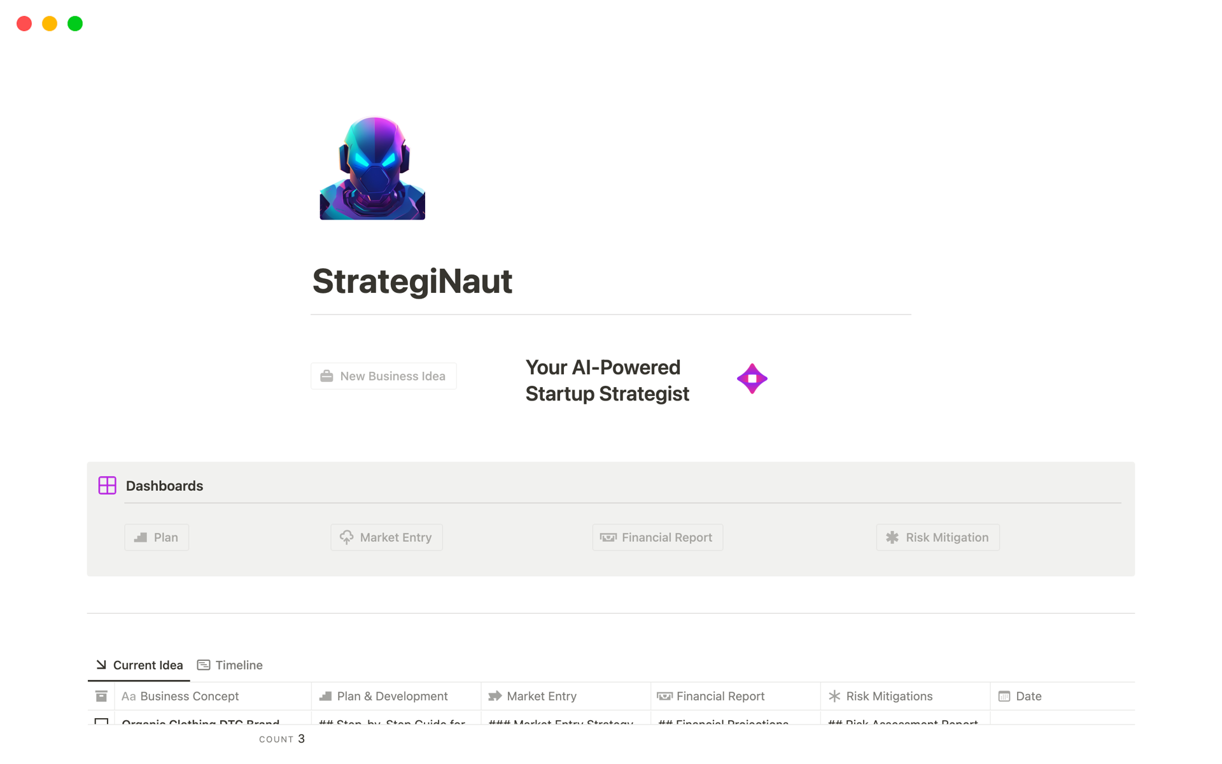Click the Market Entry column arrow icon
1222x764 pixels.
(495, 696)
